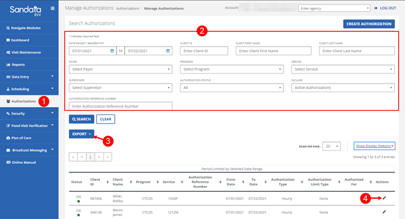
Task: Open the Online Manual
Action: tap(29, 162)
